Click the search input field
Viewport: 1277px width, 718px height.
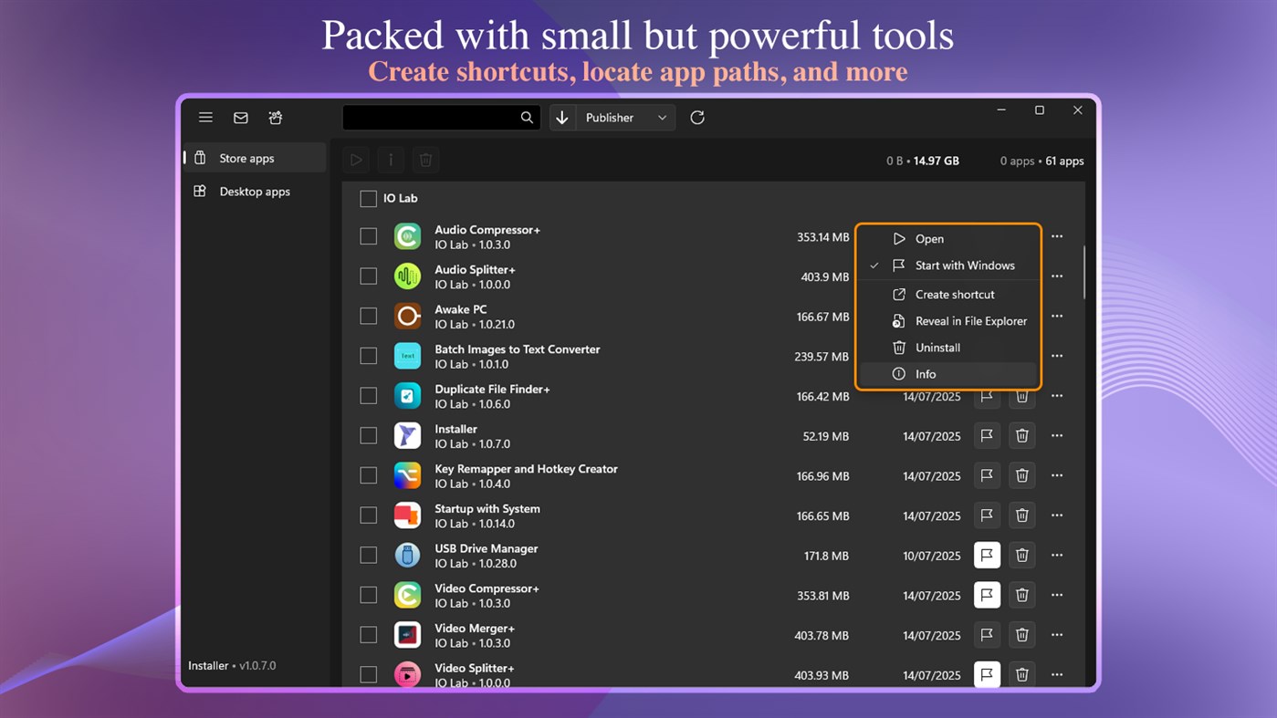(x=438, y=117)
